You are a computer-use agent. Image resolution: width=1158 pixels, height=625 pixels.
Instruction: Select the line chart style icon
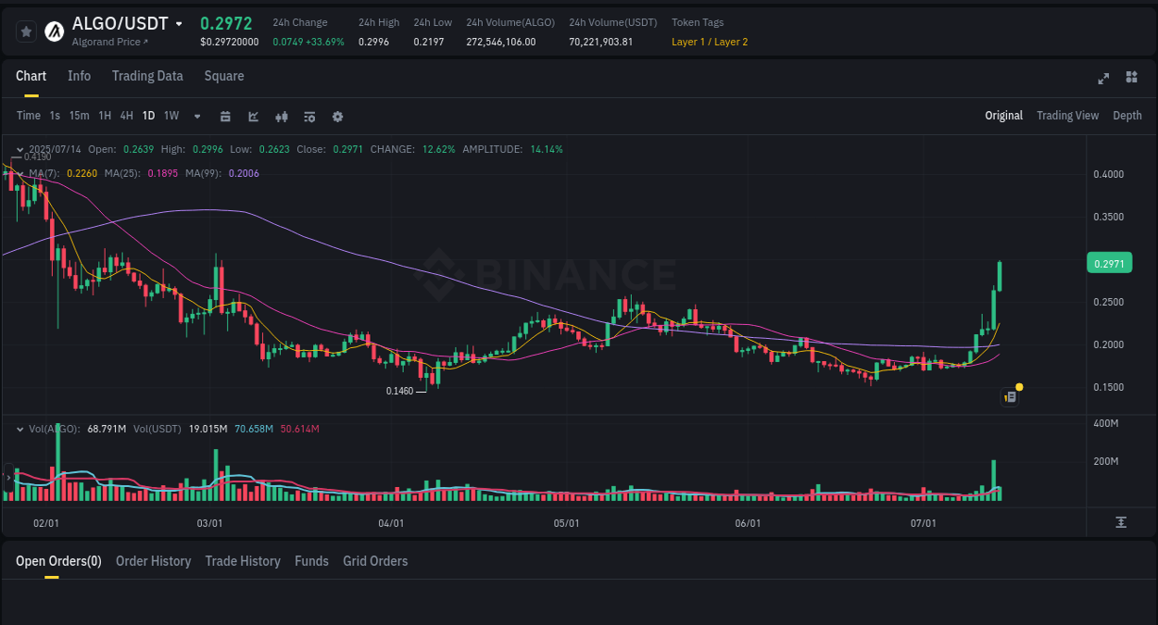252,116
